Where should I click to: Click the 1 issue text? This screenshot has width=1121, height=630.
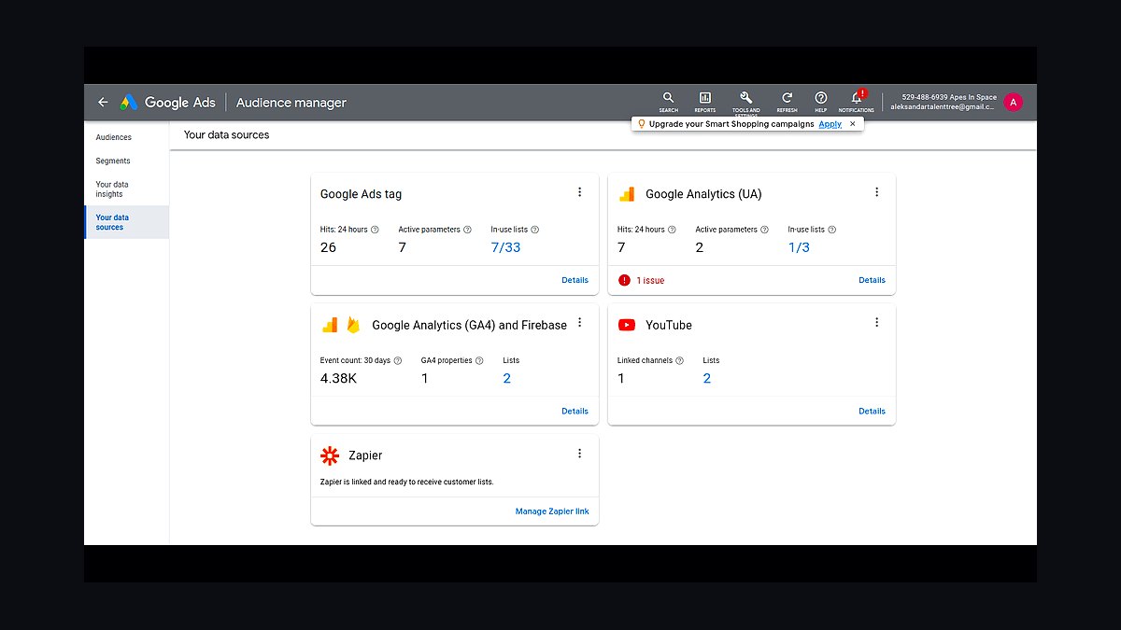(x=650, y=280)
